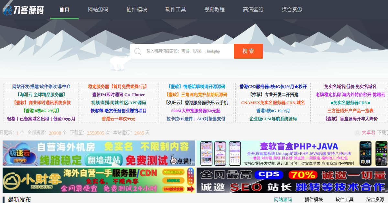388x203 pixels.
Task: Open the 大卓君 user avatar icon
Action: pos(357,133)
